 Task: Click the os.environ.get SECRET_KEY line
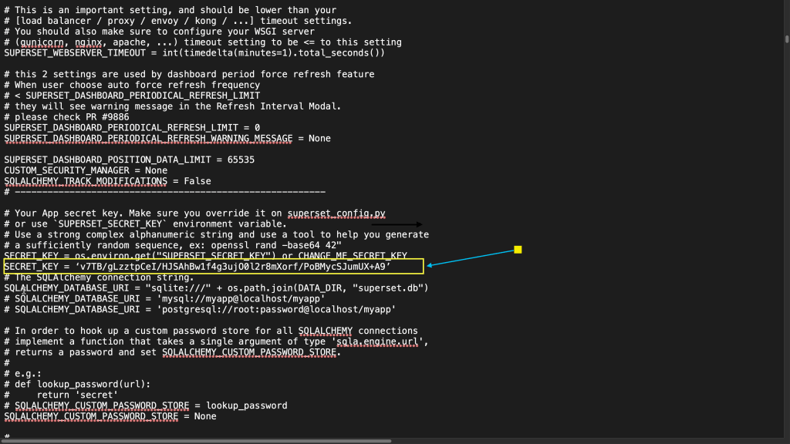(205, 255)
